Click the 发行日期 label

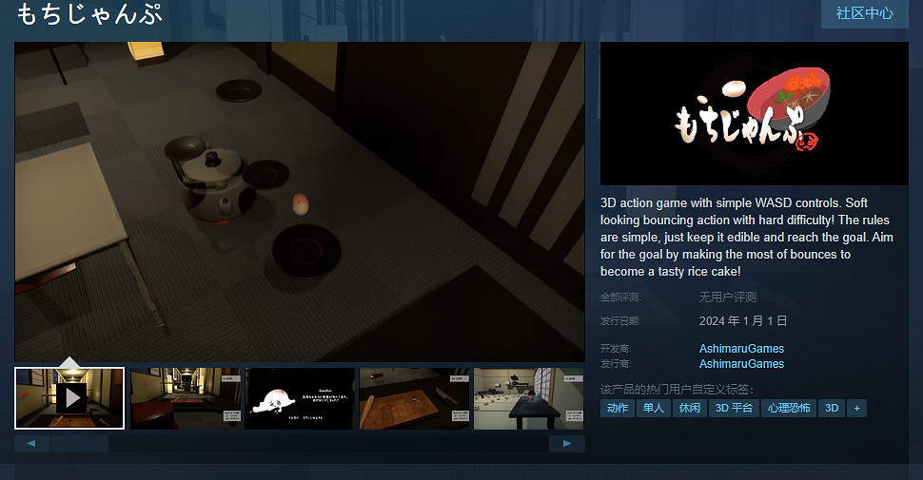[619, 320]
